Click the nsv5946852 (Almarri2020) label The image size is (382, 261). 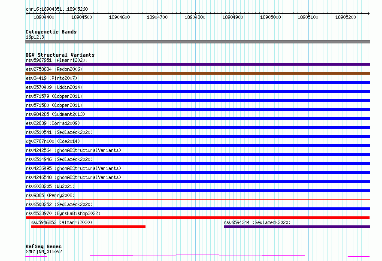coord(61,222)
